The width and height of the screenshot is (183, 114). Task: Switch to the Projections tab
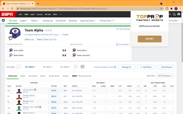tap(54, 76)
